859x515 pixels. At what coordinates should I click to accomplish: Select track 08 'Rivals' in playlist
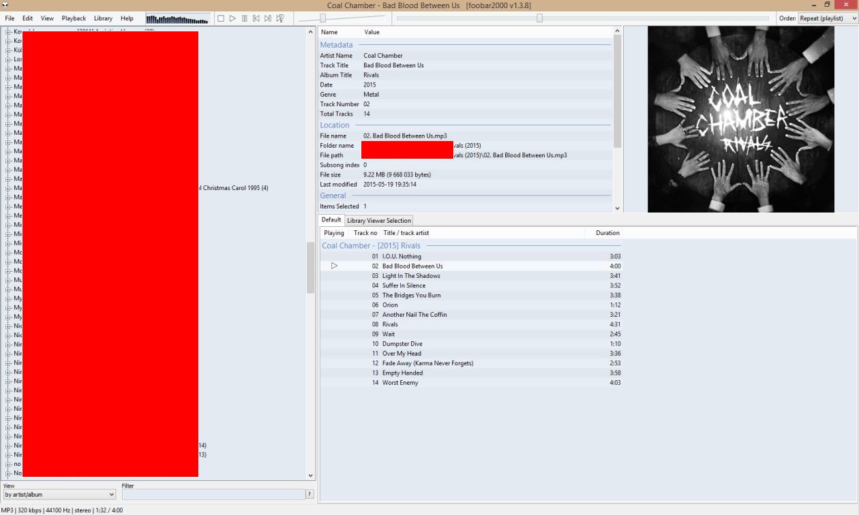coord(472,324)
